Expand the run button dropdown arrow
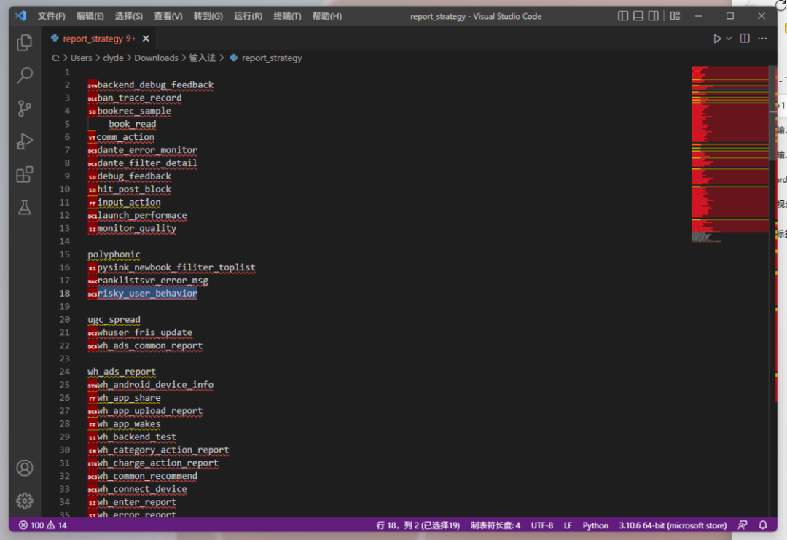The image size is (787, 540). pos(729,39)
